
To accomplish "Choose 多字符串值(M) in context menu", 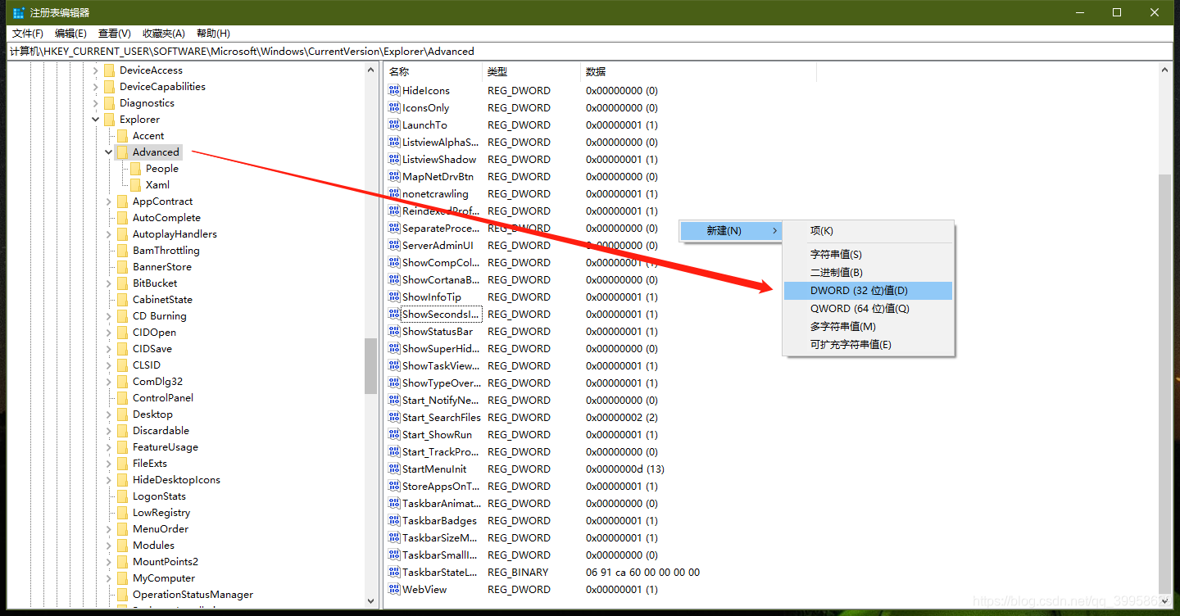I will (869, 327).
